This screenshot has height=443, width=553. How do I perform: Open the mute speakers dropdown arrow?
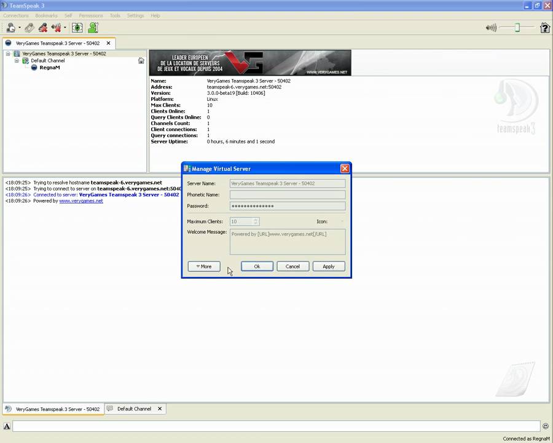65,28
